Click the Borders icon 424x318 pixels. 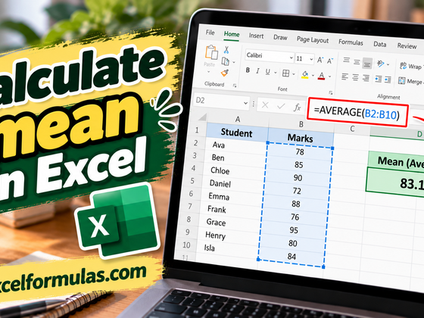pos(286,73)
